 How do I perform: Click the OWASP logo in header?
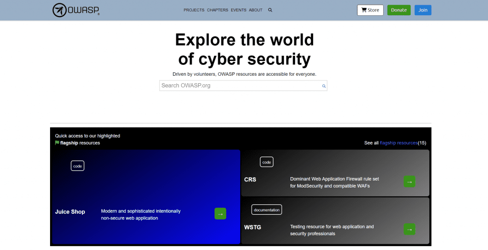point(76,10)
